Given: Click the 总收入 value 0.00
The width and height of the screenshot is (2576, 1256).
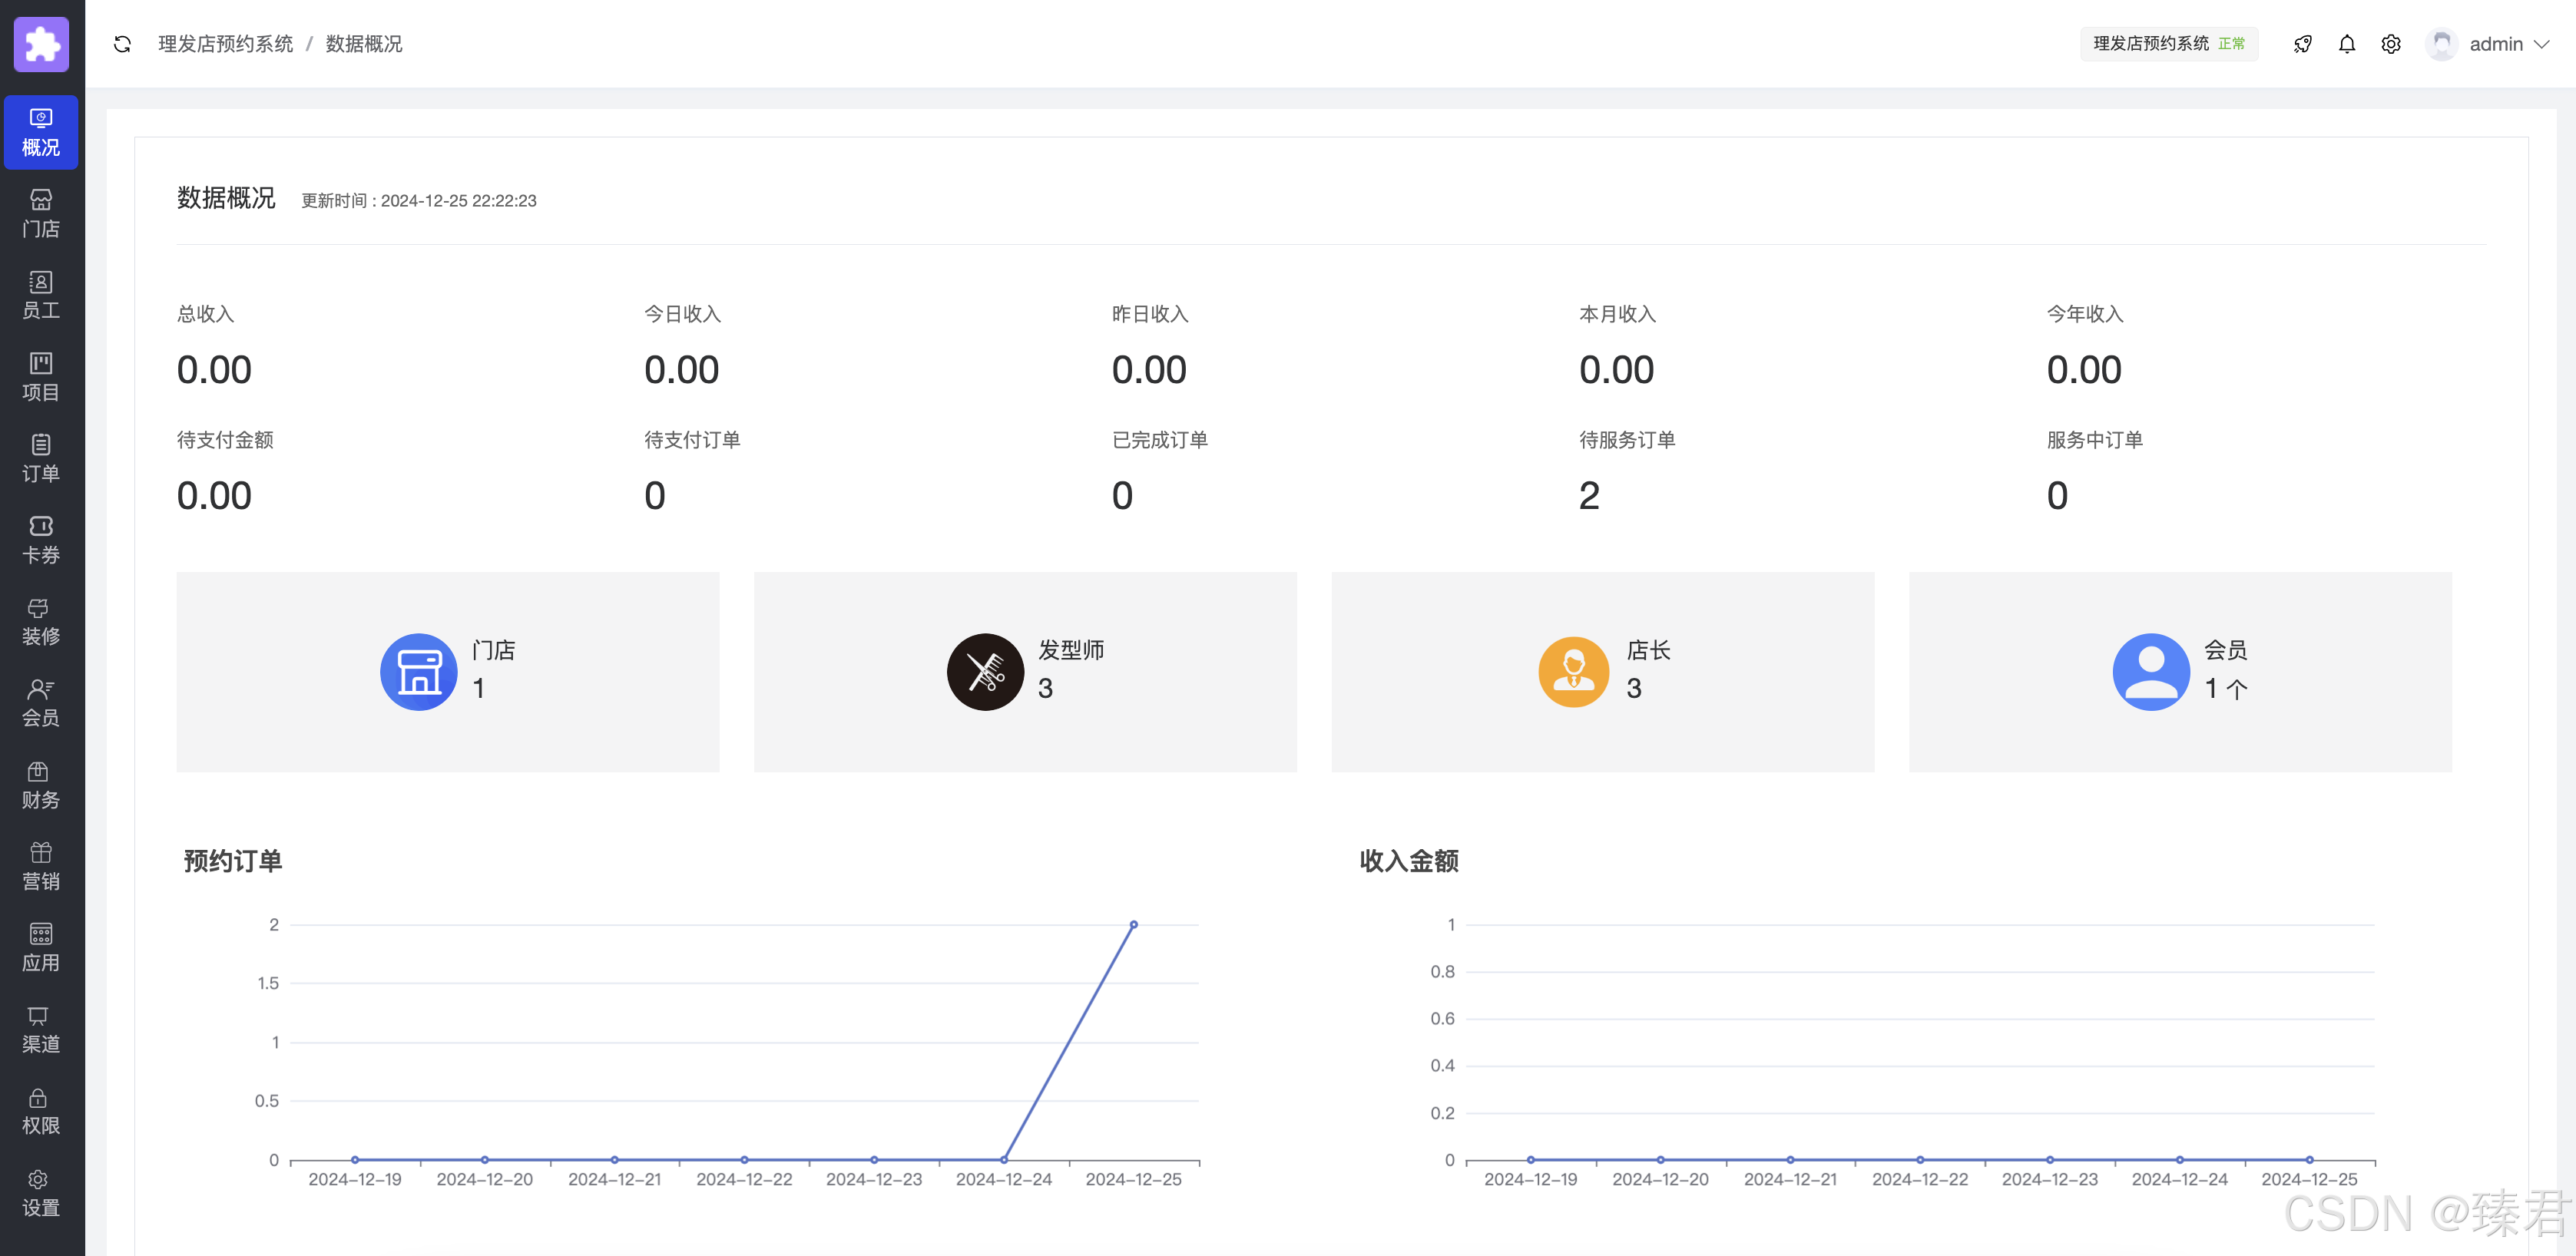Looking at the screenshot, I should coord(214,370).
